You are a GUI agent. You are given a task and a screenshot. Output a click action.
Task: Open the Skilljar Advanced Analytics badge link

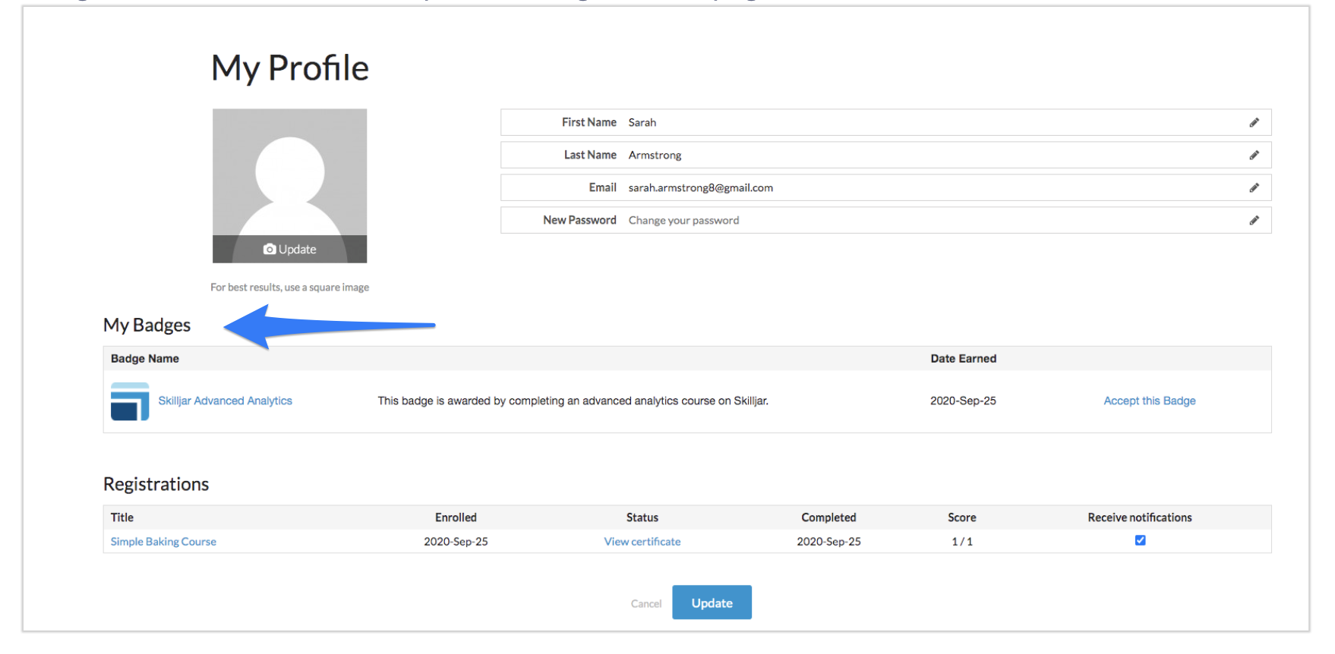225,401
